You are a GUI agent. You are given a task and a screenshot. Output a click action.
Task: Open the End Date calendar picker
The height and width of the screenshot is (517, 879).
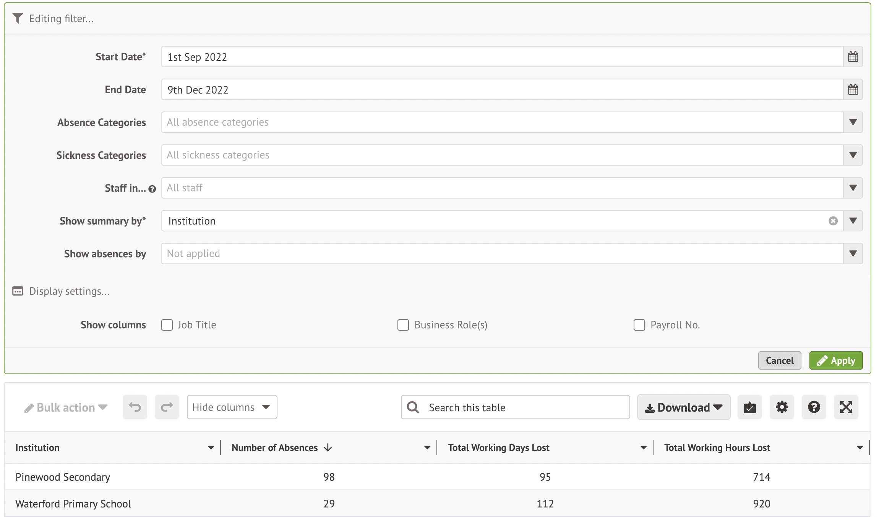853,90
